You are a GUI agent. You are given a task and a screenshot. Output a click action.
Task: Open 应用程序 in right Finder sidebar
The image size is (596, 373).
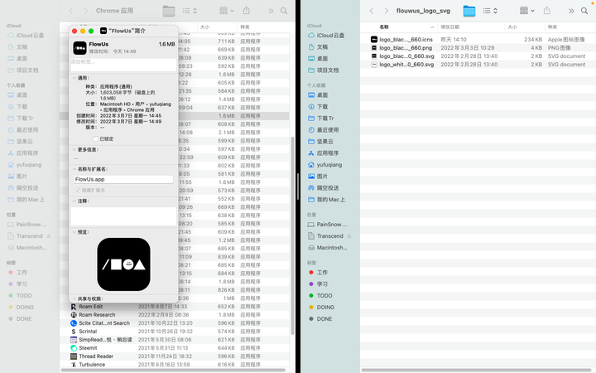(x=323, y=153)
